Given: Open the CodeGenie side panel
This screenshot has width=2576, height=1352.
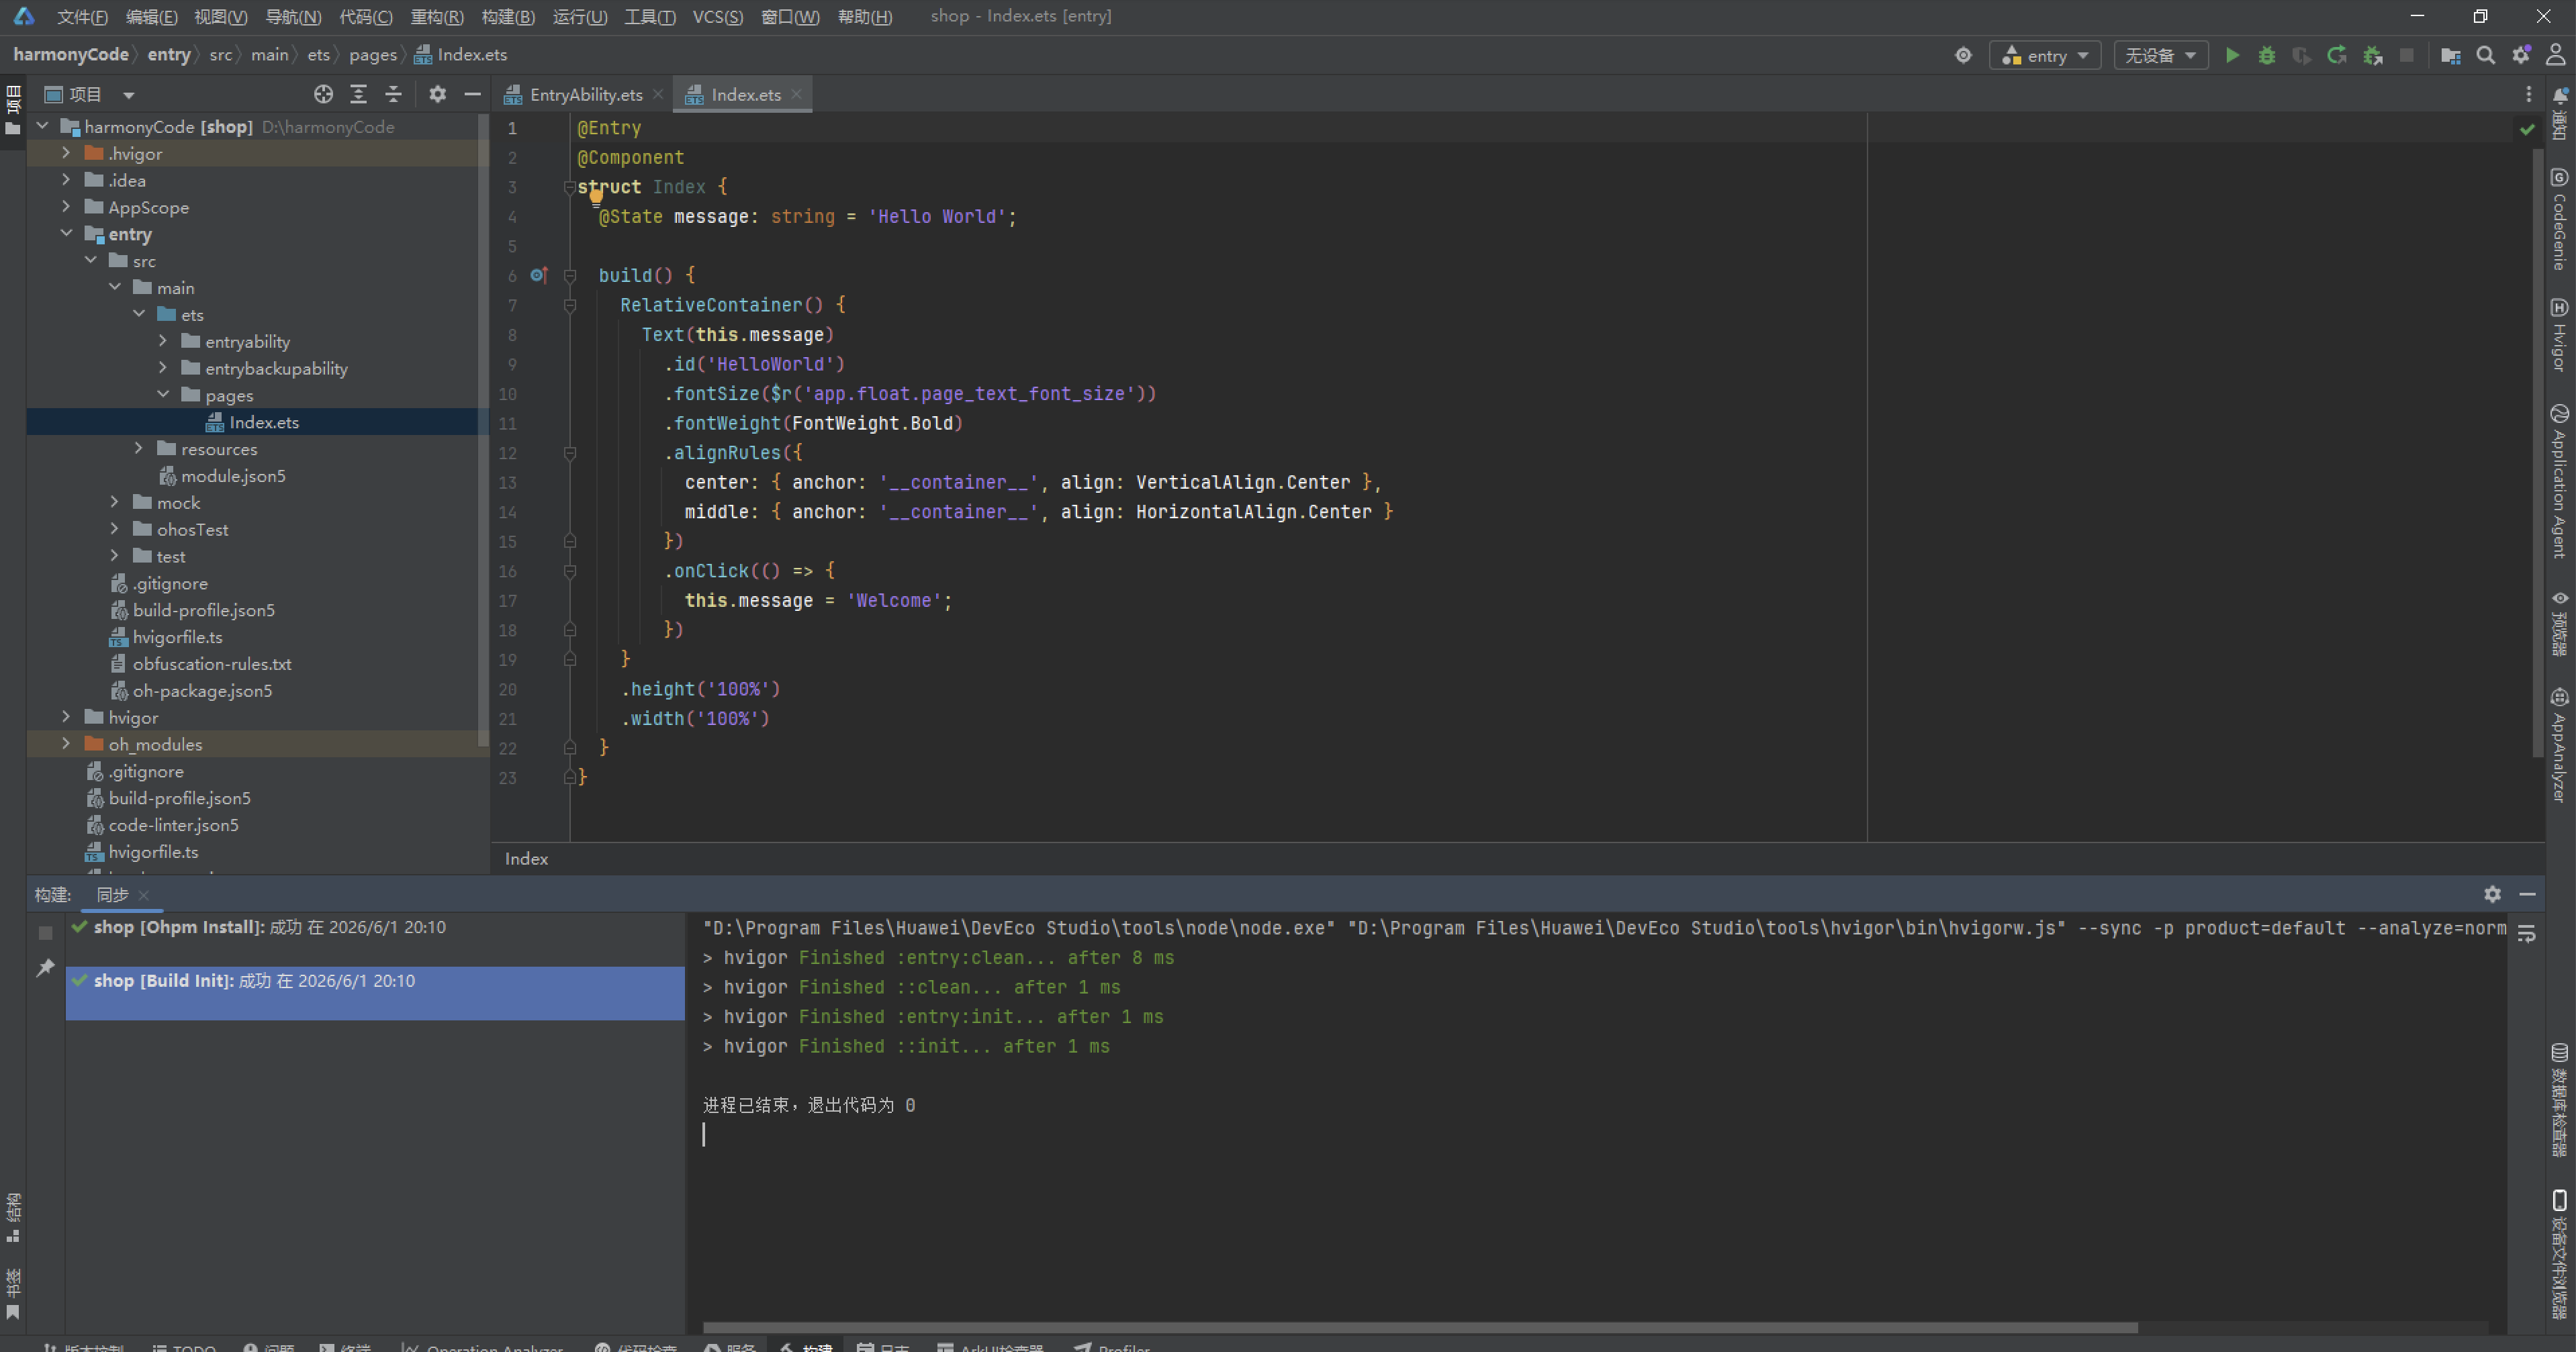Looking at the screenshot, I should [2559, 220].
